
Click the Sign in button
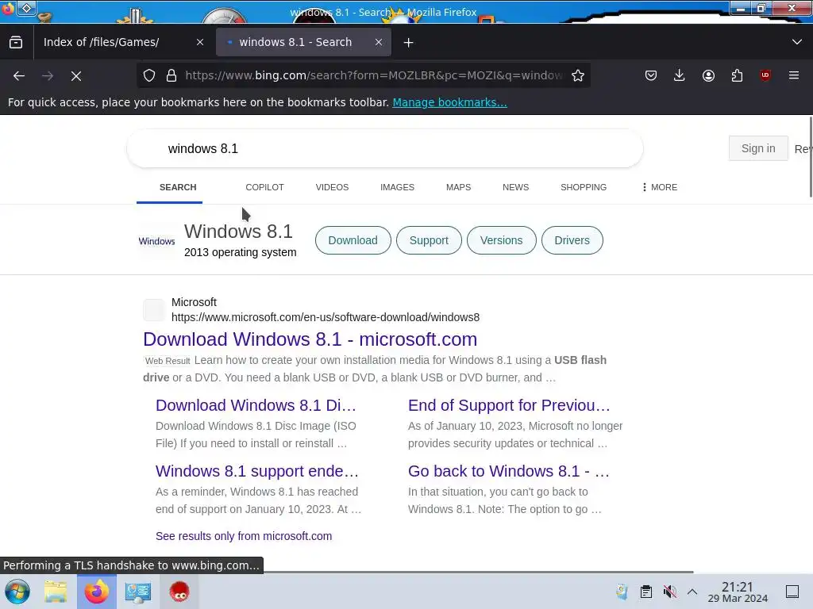coord(758,148)
